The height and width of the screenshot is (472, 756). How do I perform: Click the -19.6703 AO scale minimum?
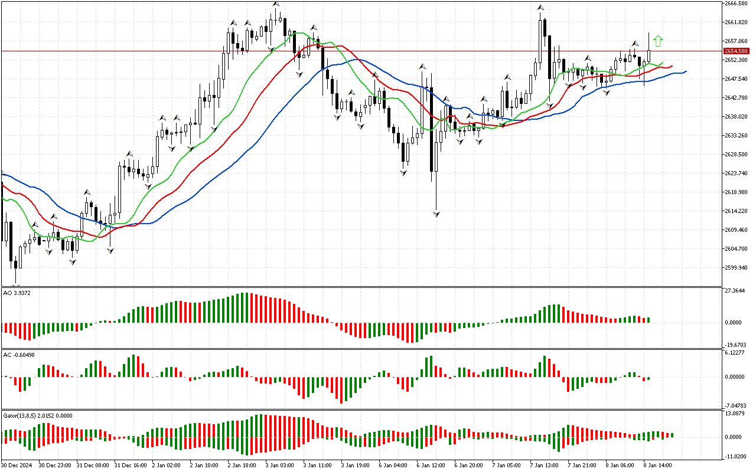tap(736, 346)
